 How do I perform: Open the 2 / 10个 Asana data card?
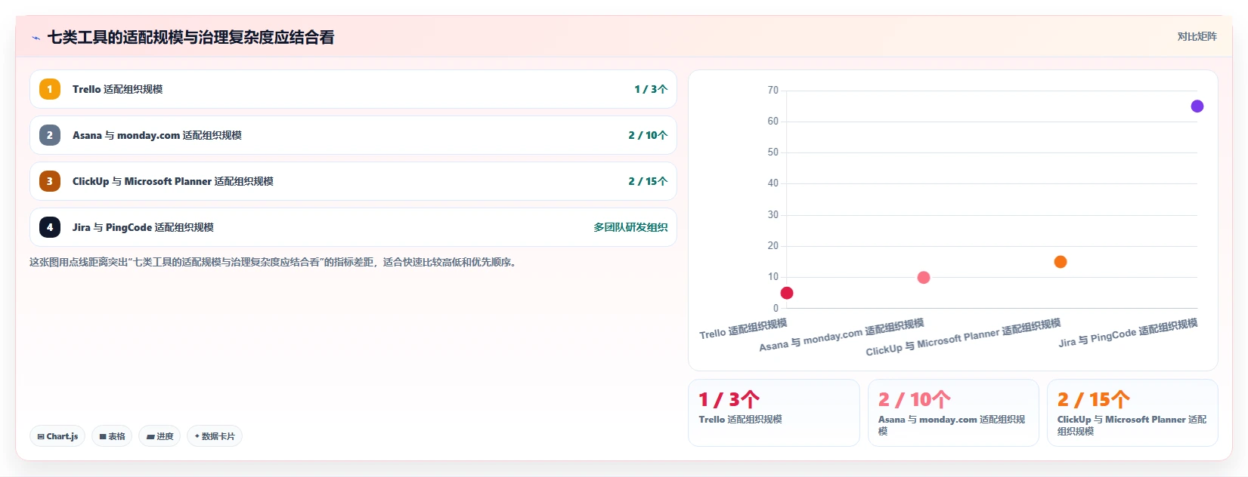tap(953, 413)
